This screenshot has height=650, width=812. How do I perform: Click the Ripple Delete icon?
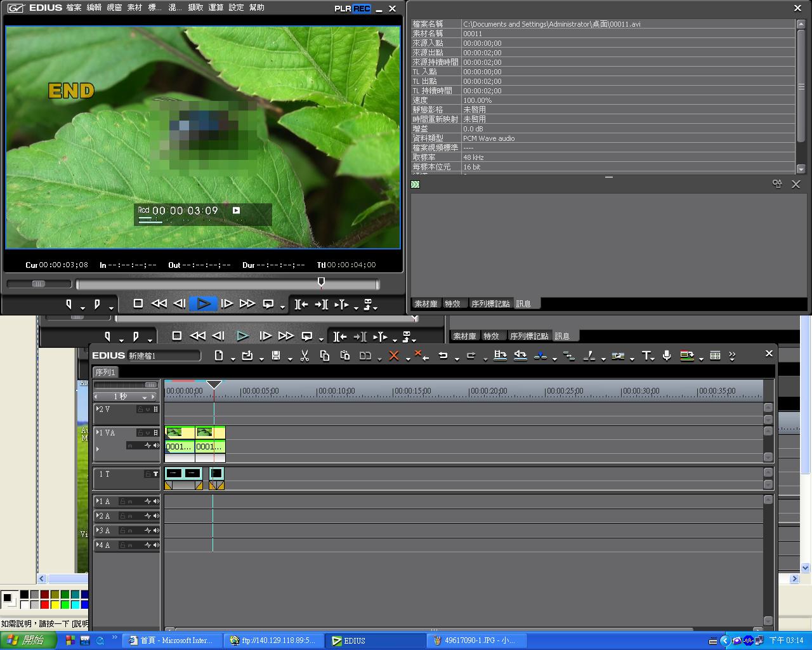(421, 355)
